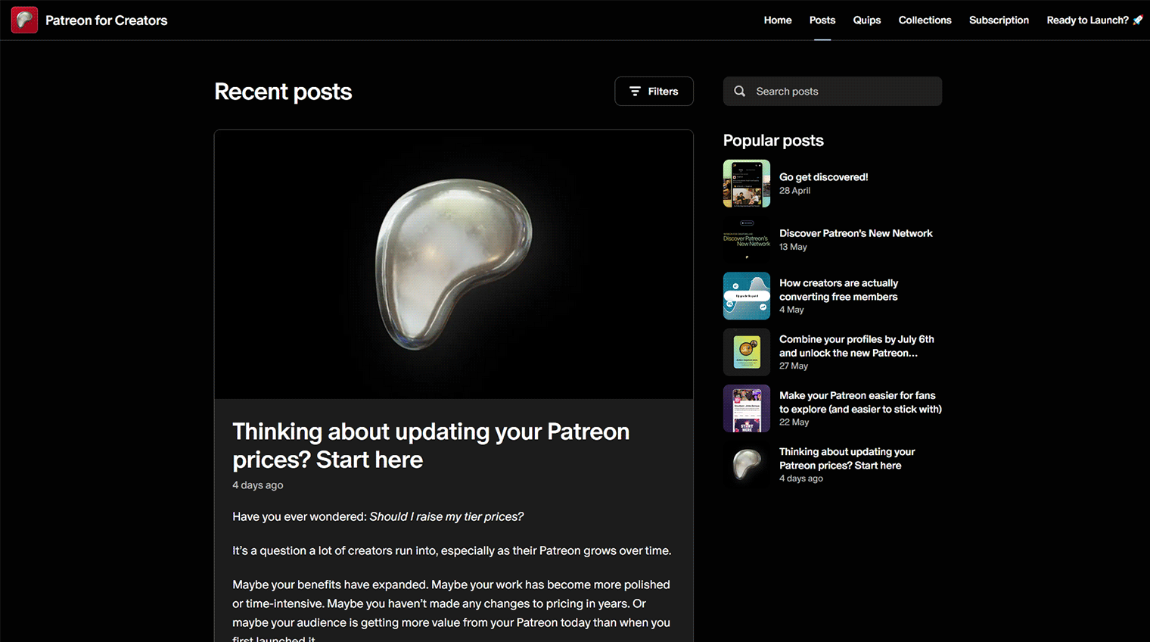Click the '27 May' post date
This screenshot has width=1150, height=642.
[x=794, y=366]
